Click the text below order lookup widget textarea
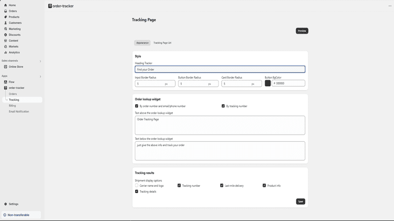This screenshot has height=221, width=394. point(220,151)
